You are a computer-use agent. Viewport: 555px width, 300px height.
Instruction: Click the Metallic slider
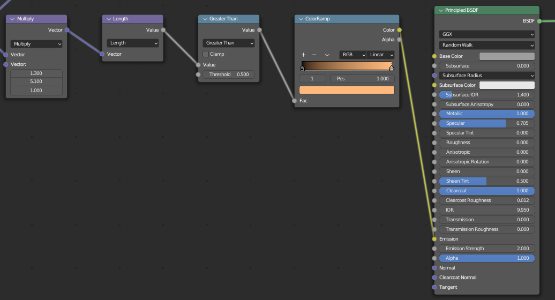486,114
